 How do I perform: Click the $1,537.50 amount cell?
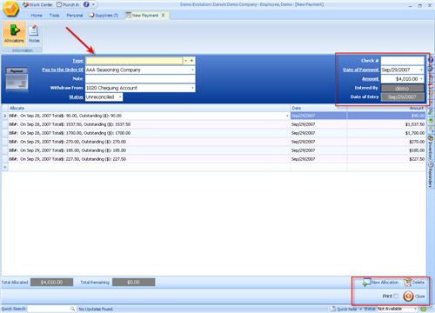click(386, 124)
